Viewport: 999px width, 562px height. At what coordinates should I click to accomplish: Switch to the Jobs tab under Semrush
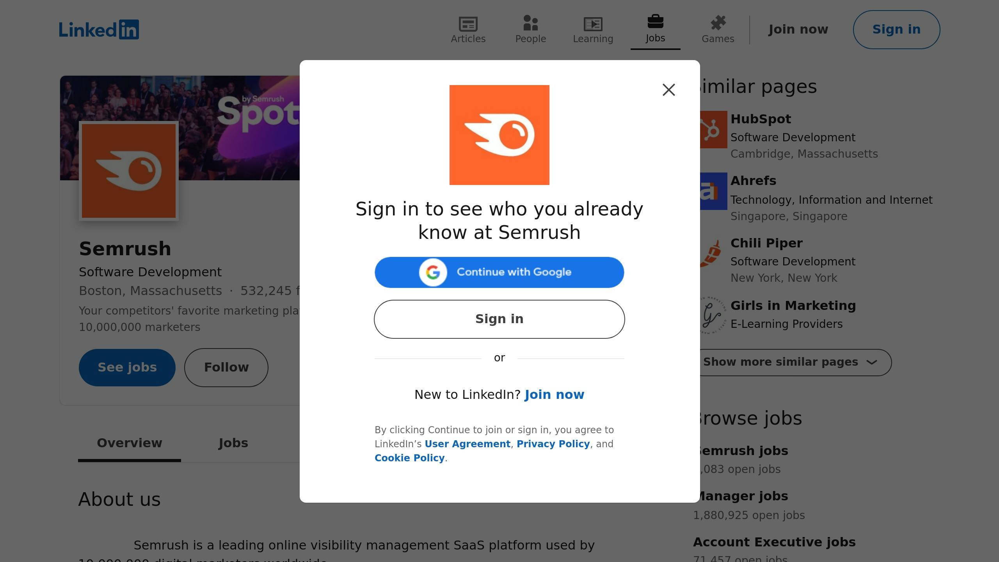tap(233, 443)
